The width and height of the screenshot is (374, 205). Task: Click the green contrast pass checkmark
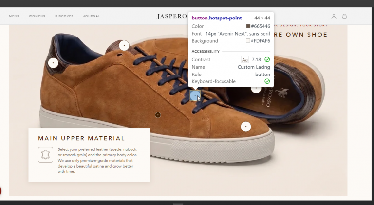coord(267,59)
